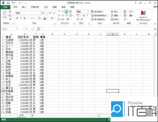The width and height of the screenshot is (158, 122).
Task: Click Increase Font Size (larger A)
Action: [50, 13]
